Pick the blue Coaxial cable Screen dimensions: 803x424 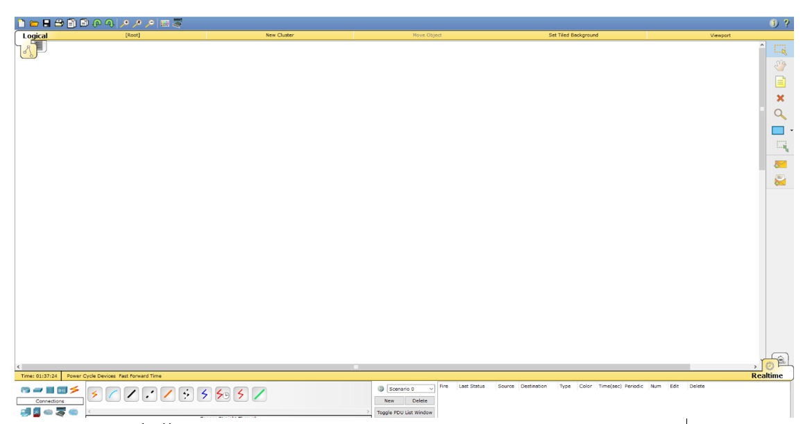[x=204, y=394]
